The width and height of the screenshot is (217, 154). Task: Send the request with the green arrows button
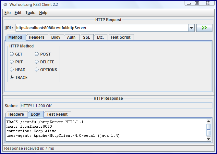click(x=204, y=28)
